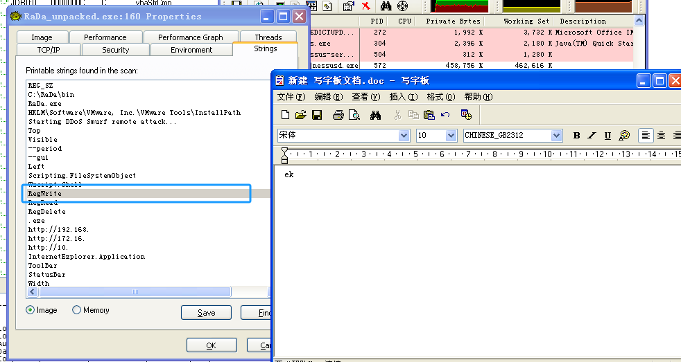Click Process Explorer's find handle binoculars

pos(386,6)
